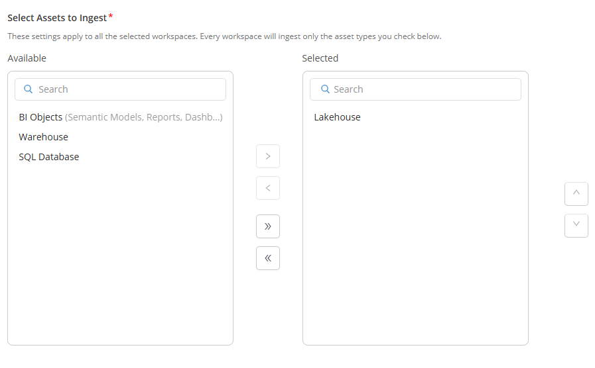Click the move-left single arrow button
The image size is (595, 368).
click(x=267, y=188)
